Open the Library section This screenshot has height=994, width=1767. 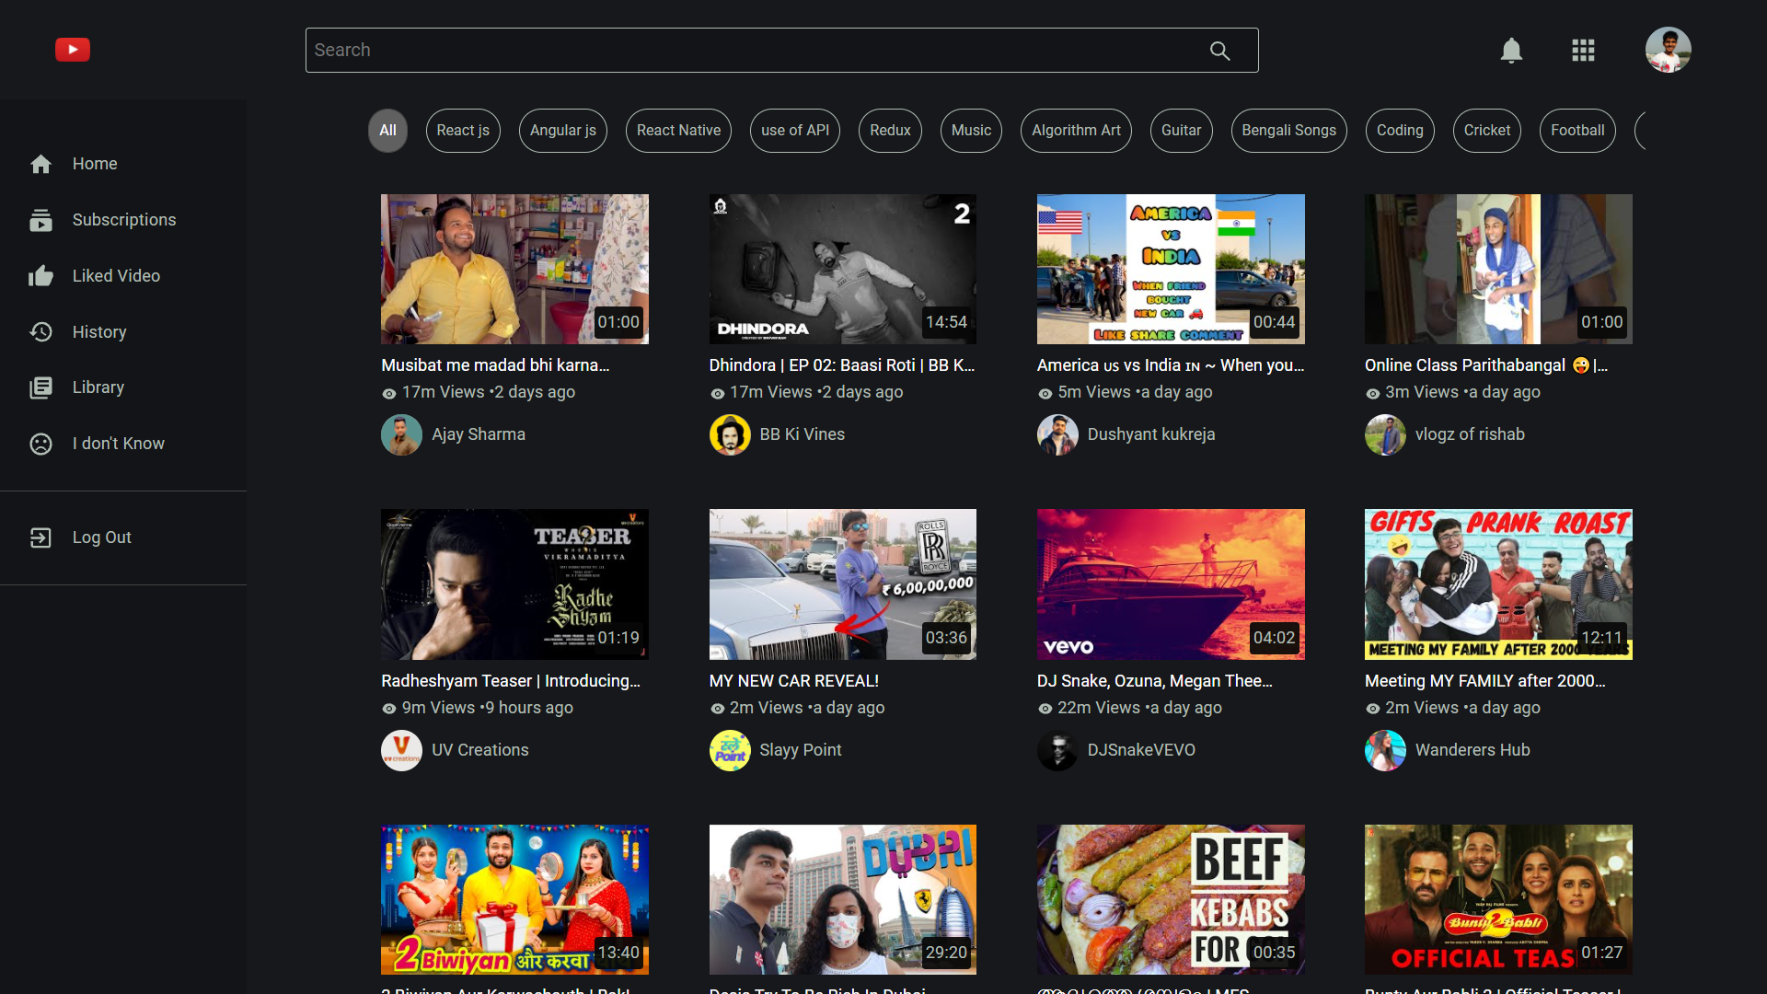click(98, 387)
